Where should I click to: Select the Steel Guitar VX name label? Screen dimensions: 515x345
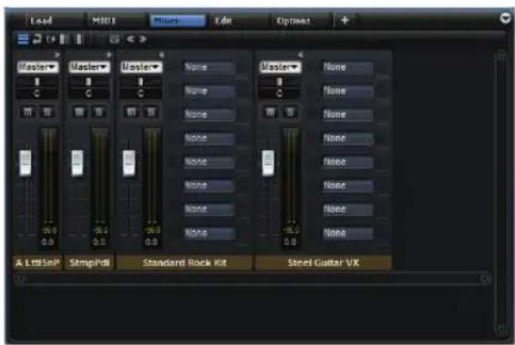click(324, 263)
